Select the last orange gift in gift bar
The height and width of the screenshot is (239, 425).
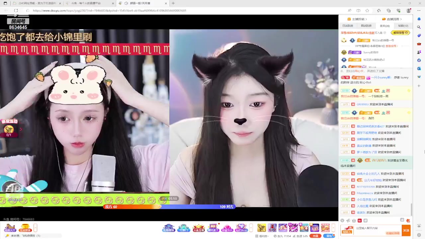[325, 228]
